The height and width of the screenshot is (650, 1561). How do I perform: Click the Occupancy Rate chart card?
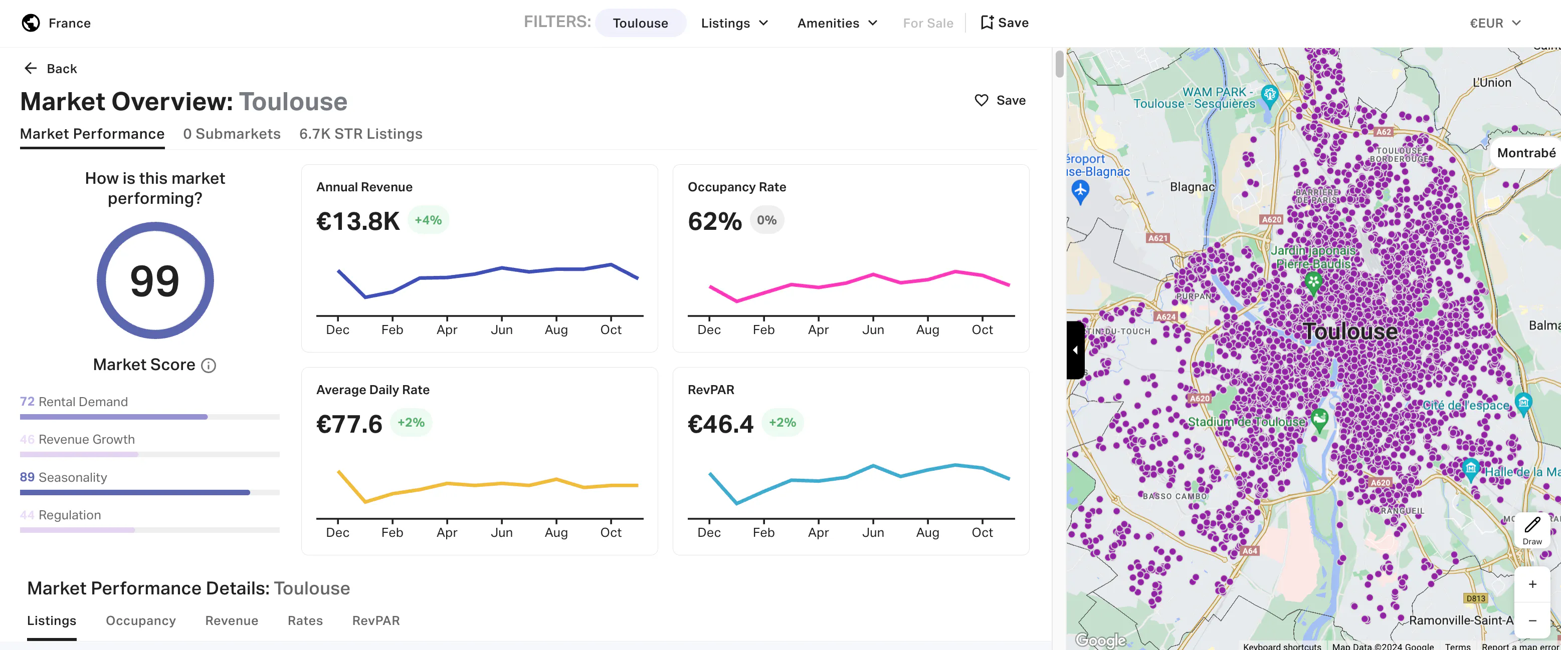click(851, 258)
